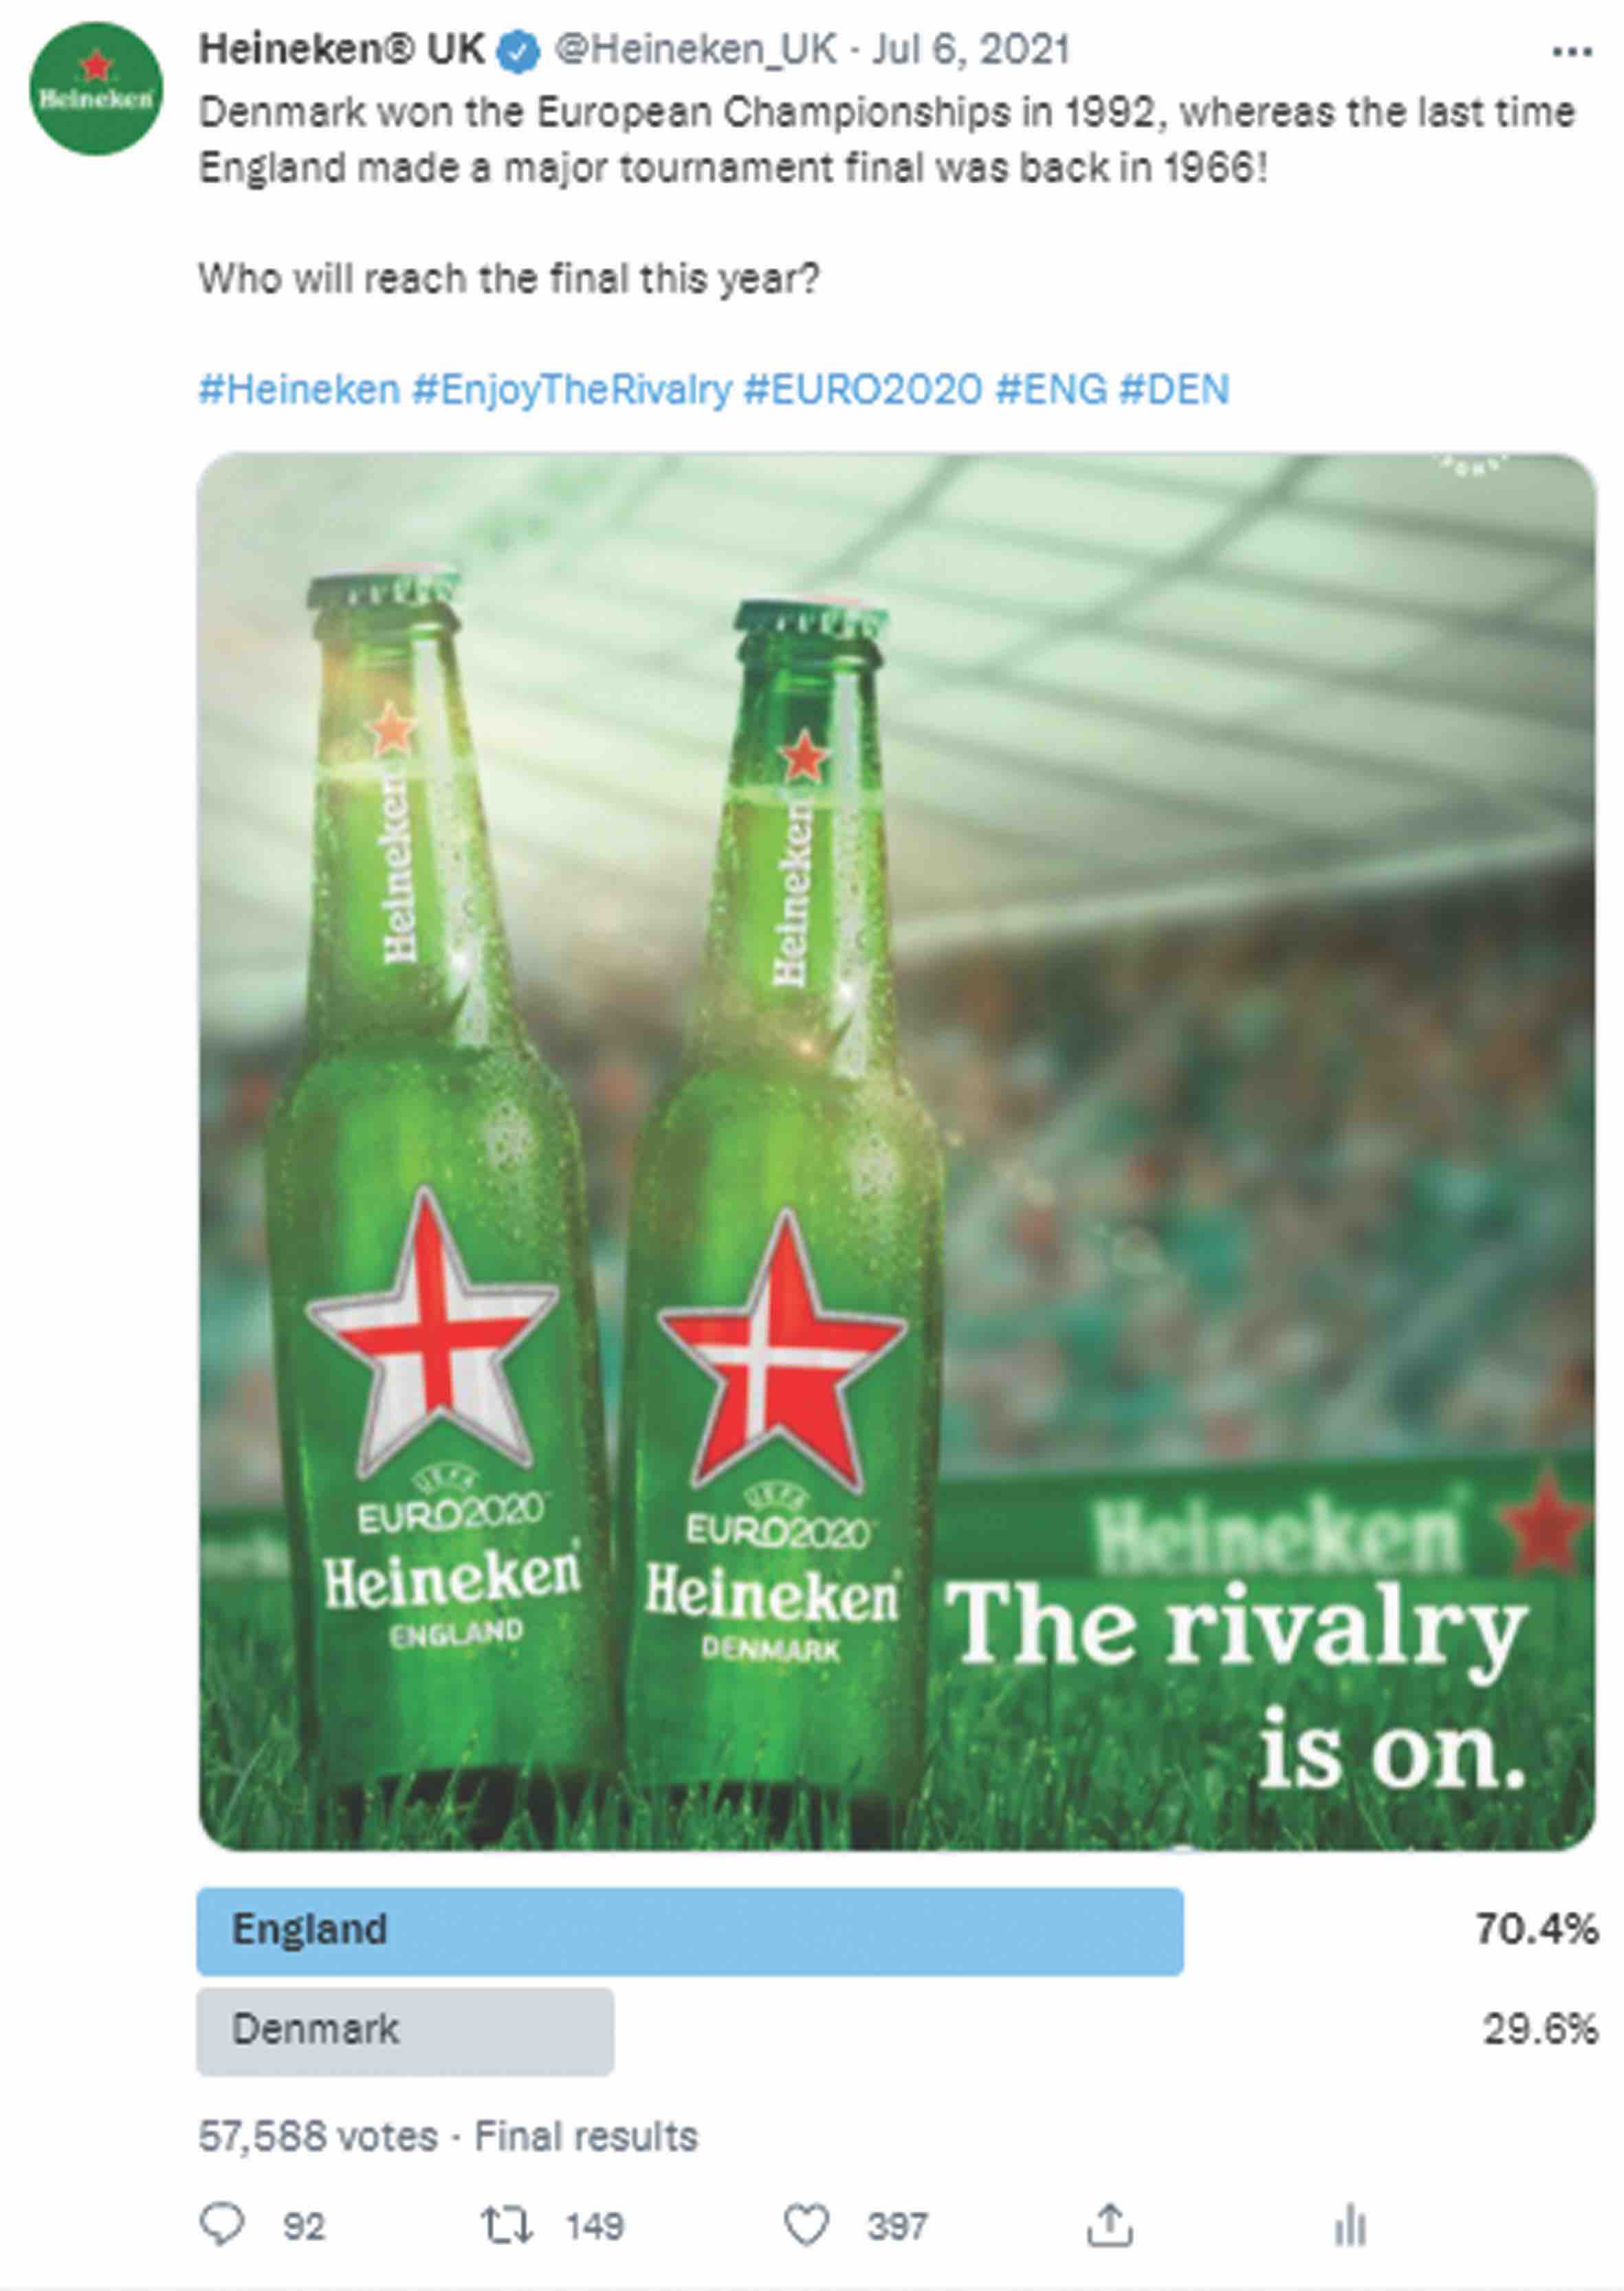This screenshot has height=2291, width=1624.
Task: Open the #ENG hashtag
Action: coord(1051,389)
